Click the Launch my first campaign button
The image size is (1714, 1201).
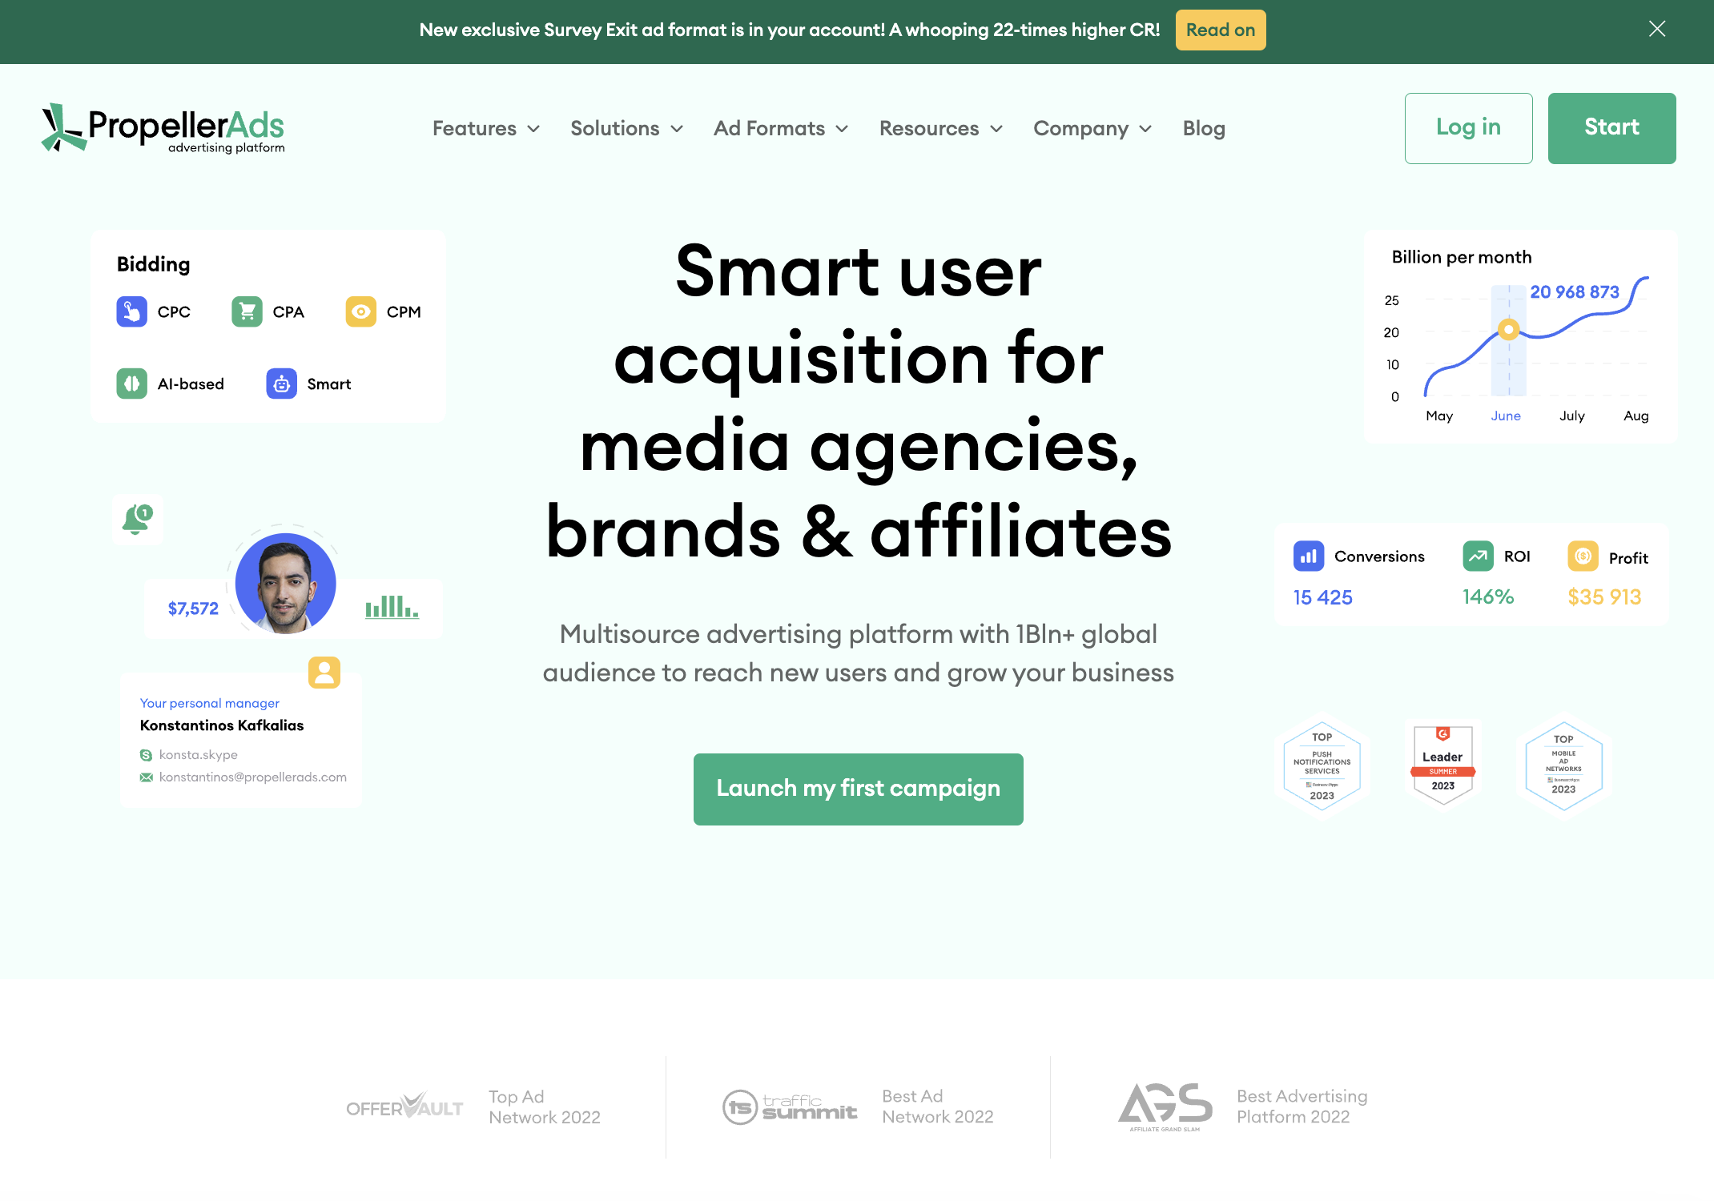pyautogui.click(x=859, y=788)
